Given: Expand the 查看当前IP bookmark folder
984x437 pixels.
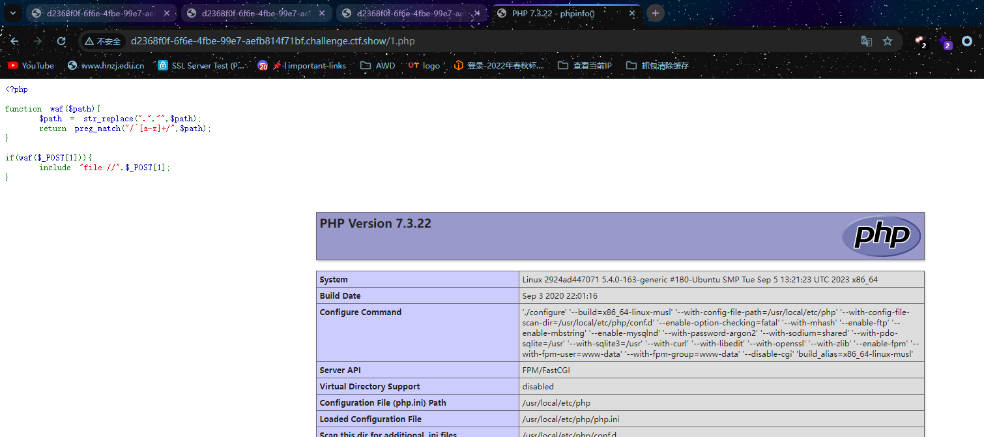Looking at the screenshot, I should [x=585, y=65].
